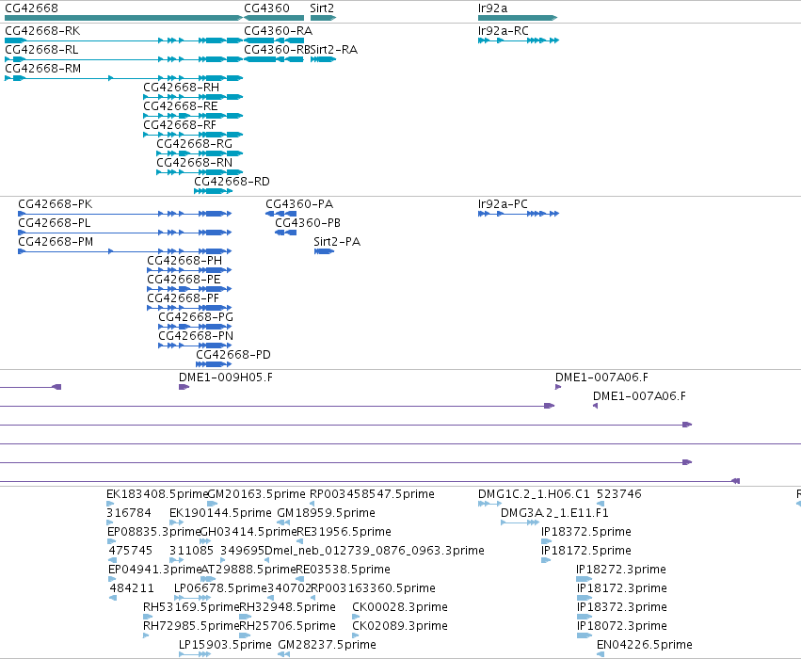Click the CG4360 gene span bar

(274, 18)
